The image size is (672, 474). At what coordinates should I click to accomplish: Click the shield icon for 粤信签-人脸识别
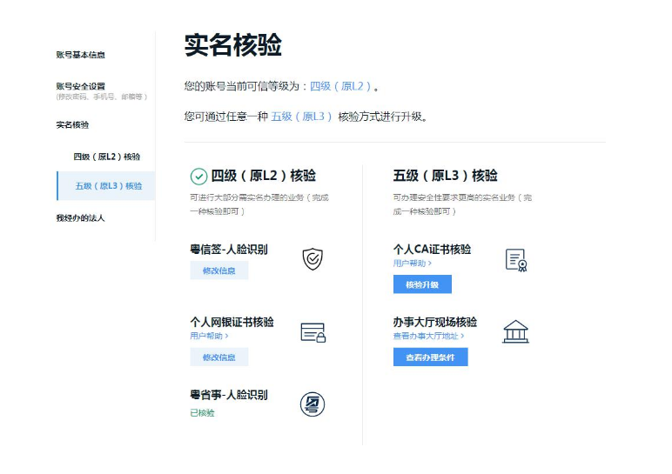[312, 259]
